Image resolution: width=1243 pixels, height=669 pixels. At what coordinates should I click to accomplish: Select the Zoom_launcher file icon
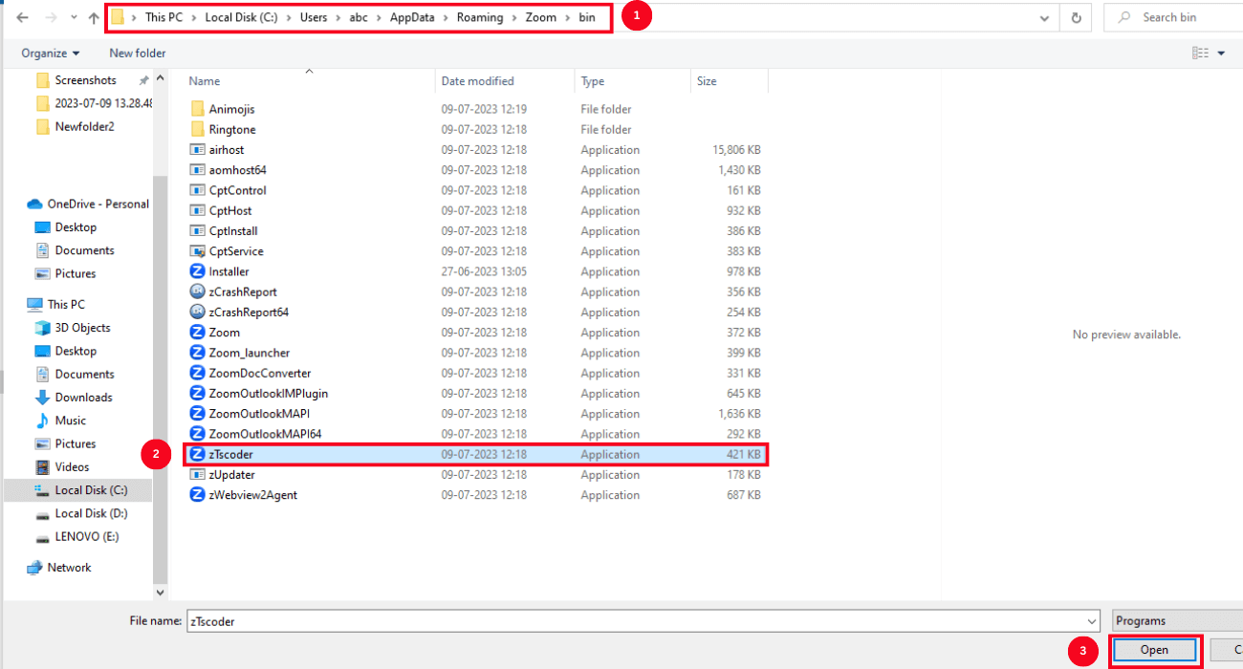point(198,353)
